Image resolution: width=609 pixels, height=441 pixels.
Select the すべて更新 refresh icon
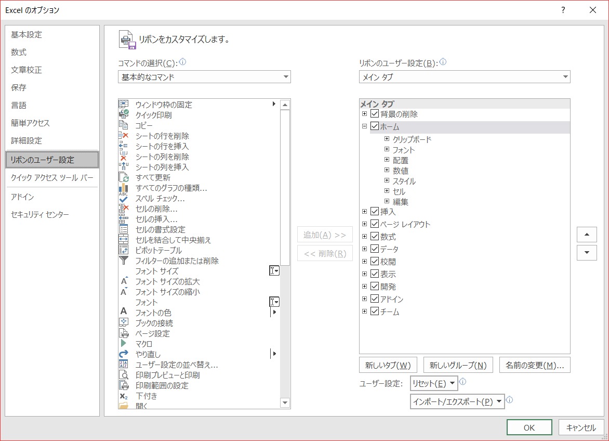124,177
